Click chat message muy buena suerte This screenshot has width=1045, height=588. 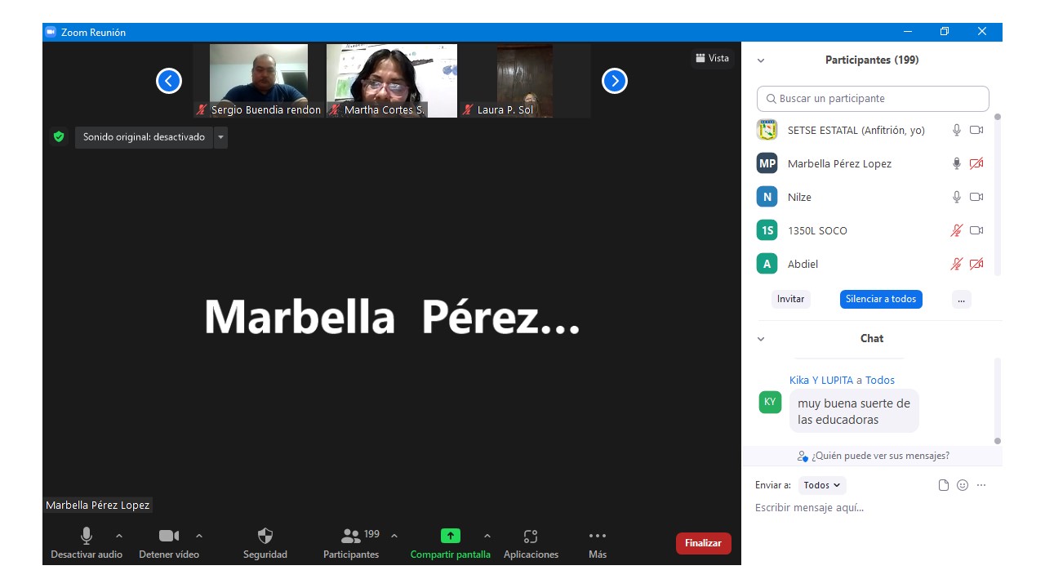click(854, 412)
